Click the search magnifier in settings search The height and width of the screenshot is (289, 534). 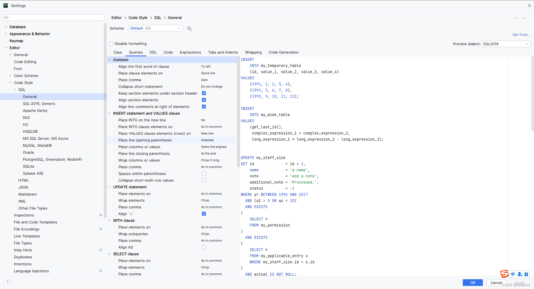pos(6,18)
